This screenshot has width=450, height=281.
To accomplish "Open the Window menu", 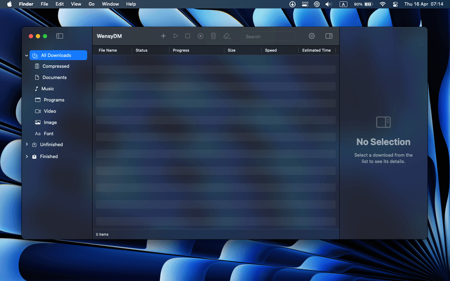I will 110,4.
